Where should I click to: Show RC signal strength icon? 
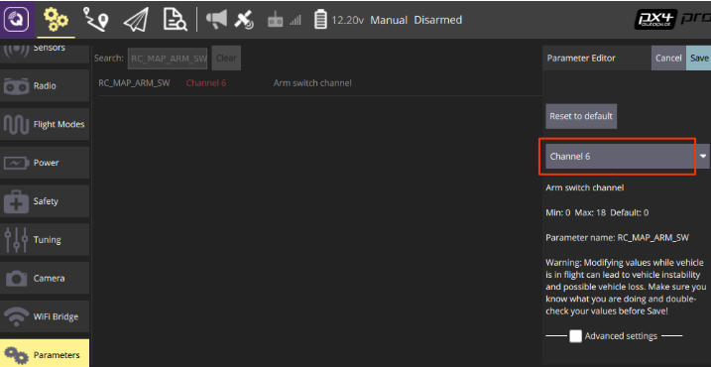(285, 21)
